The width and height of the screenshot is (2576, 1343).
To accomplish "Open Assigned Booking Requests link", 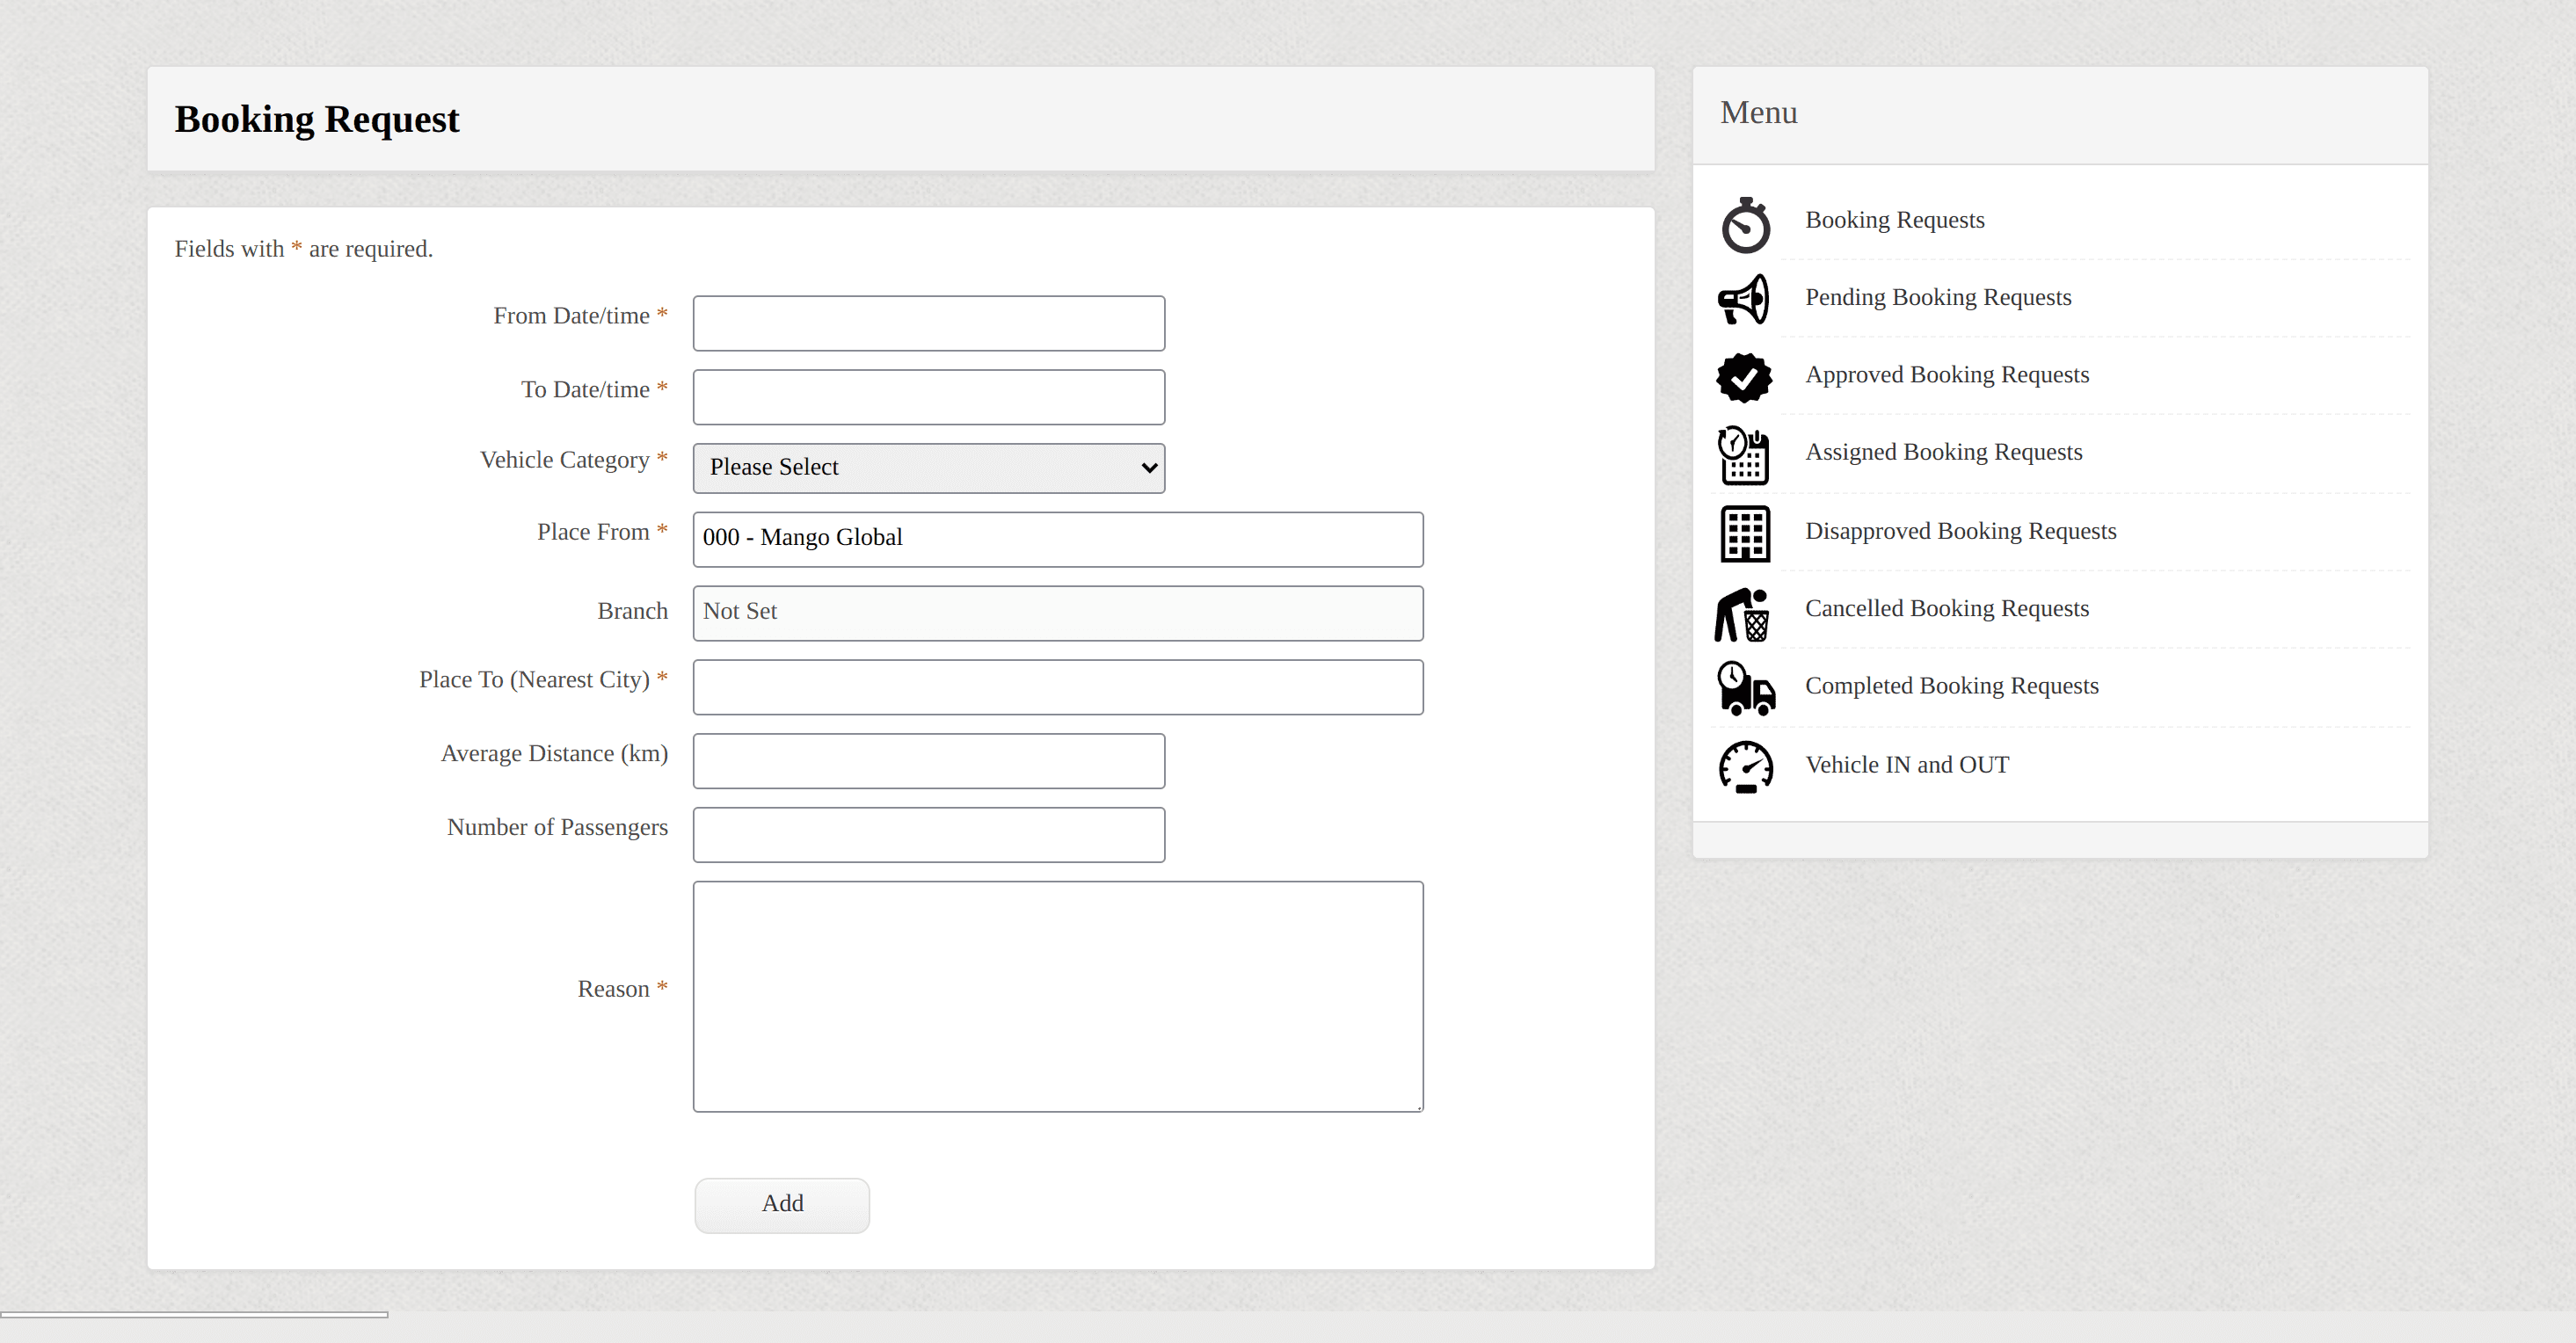I will [x=1944, y=452].
